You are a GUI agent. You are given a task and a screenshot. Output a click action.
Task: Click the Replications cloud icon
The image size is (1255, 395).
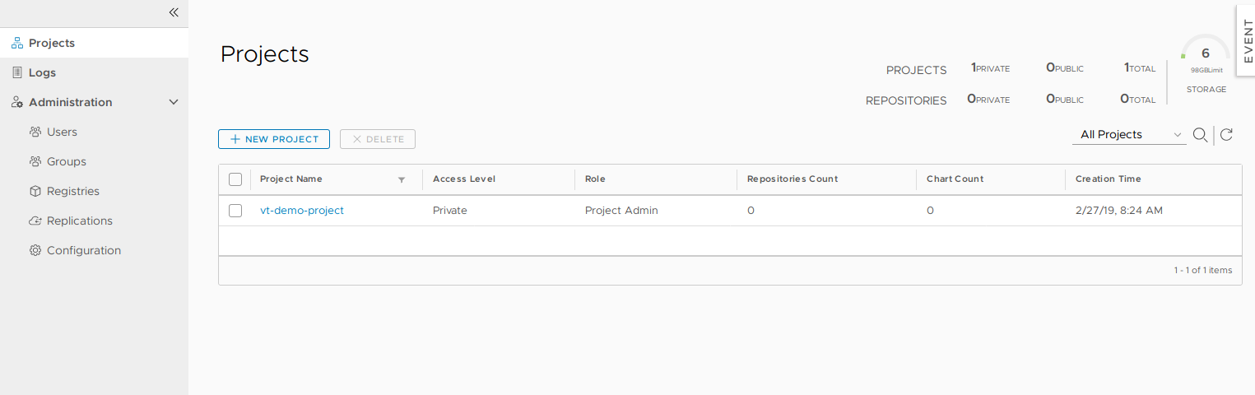(35, 221)
